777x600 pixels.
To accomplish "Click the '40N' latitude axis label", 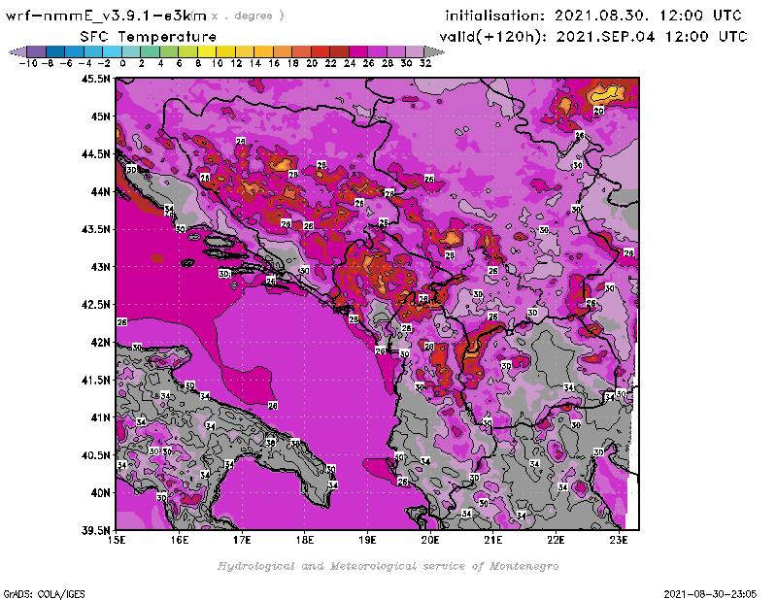I will (x=100, y=493).
